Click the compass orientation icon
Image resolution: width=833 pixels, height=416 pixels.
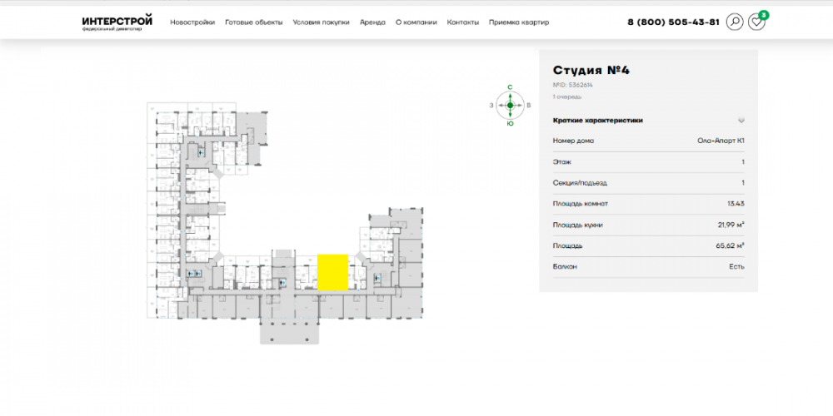(x=510, y=105)
